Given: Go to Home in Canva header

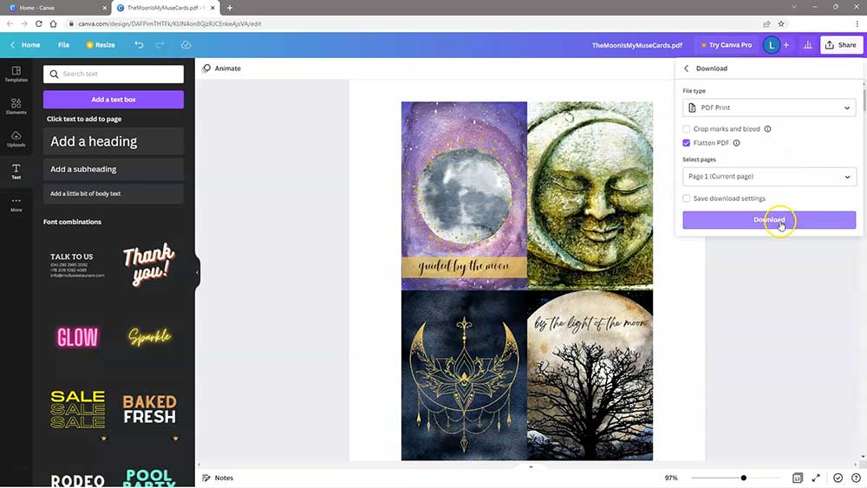Looking at the screenshot, I should tap(26, 45).
